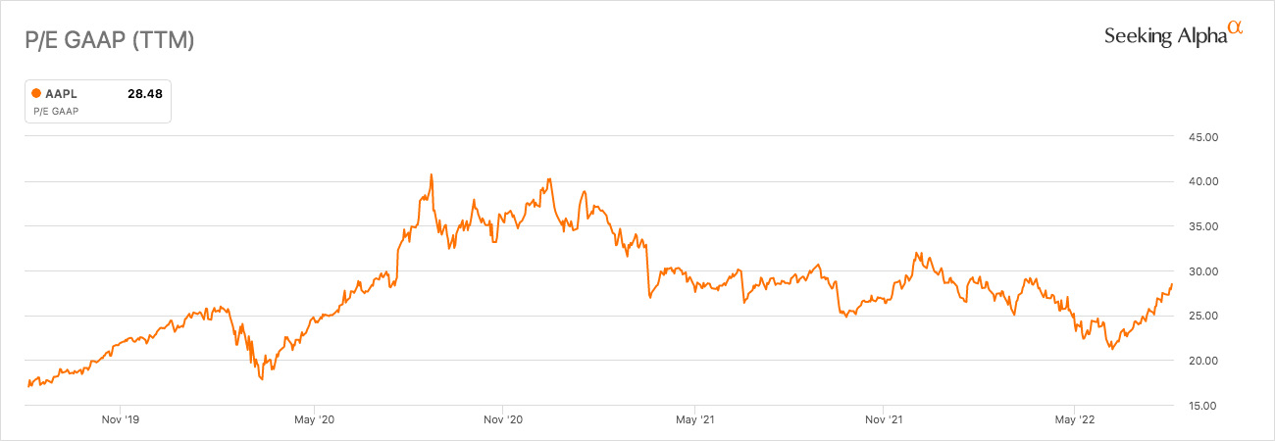Click the Nov '19 x-axis label
Screen dimensions: 1275x441
(121, 420)
